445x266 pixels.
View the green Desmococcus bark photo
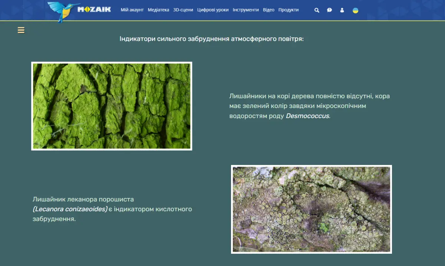click(112, 106)
